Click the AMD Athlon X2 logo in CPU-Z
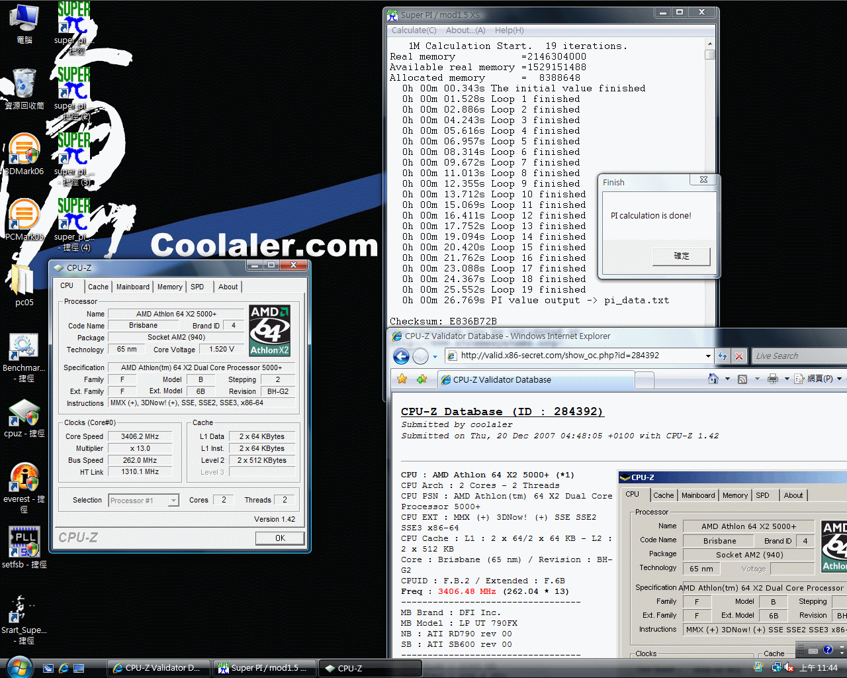This screenshot has width=847, height=678. coord(270,330)
